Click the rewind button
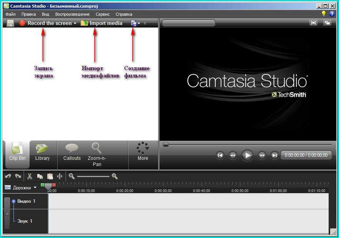This screenshot has width=339, height=238. point(233,155)
